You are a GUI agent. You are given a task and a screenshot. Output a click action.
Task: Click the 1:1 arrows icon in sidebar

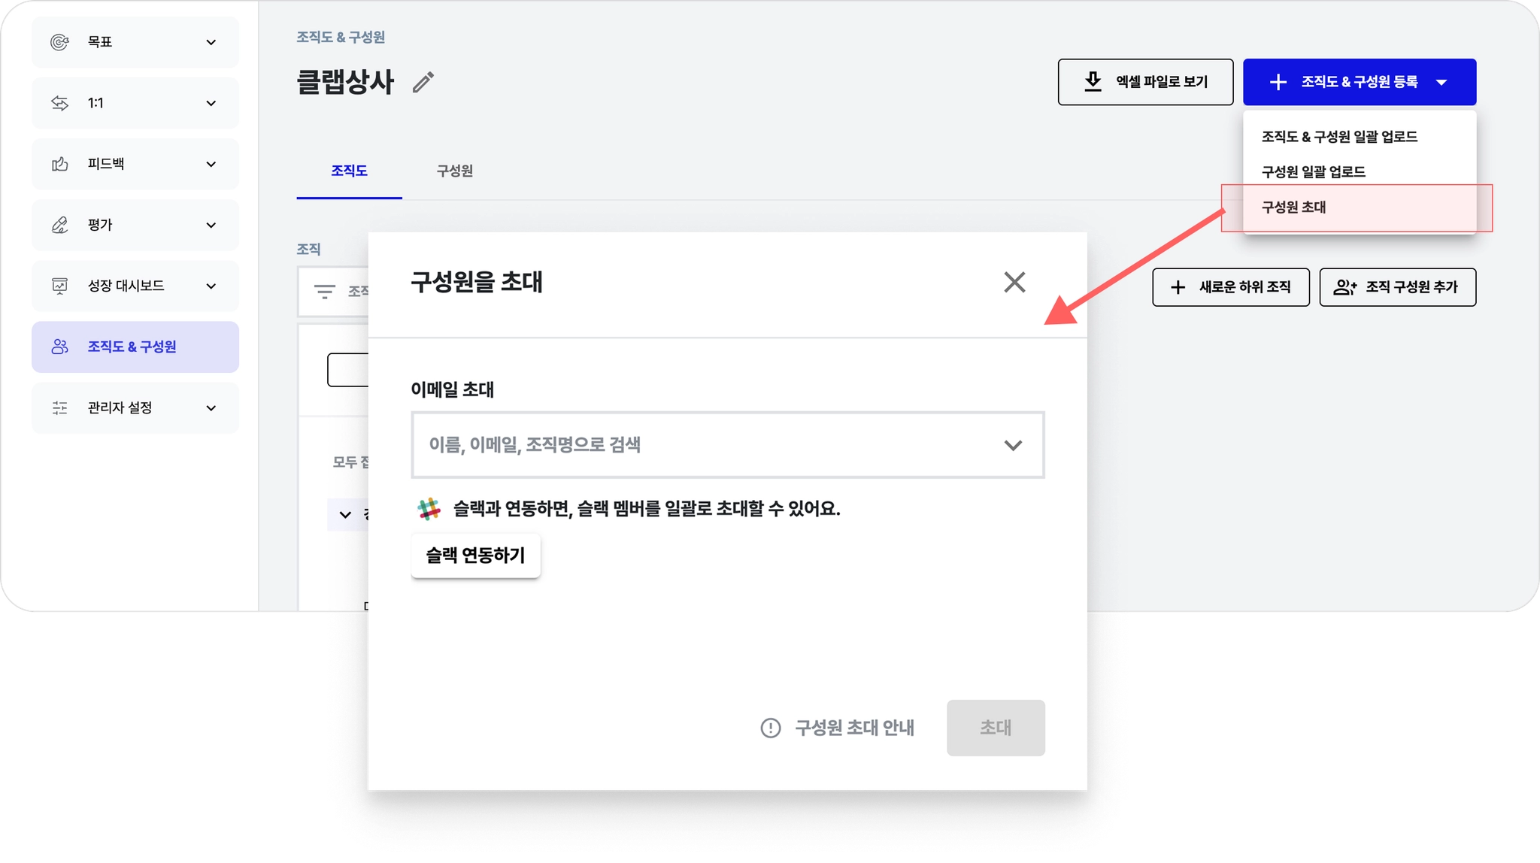point(59,103)
